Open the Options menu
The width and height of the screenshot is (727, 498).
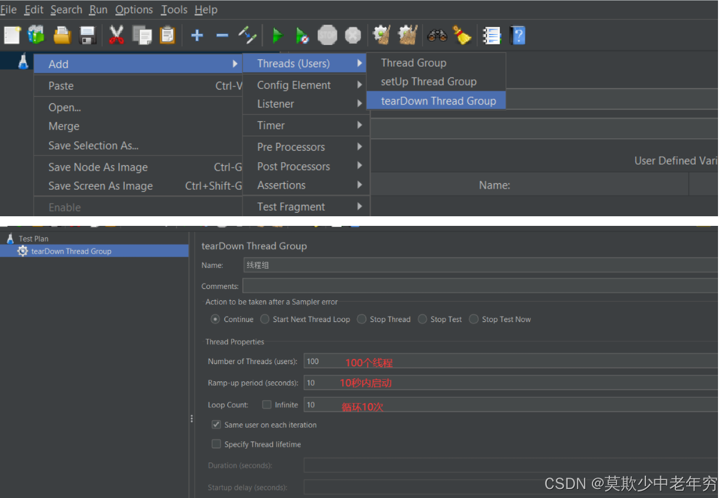(x=134, y=10)
